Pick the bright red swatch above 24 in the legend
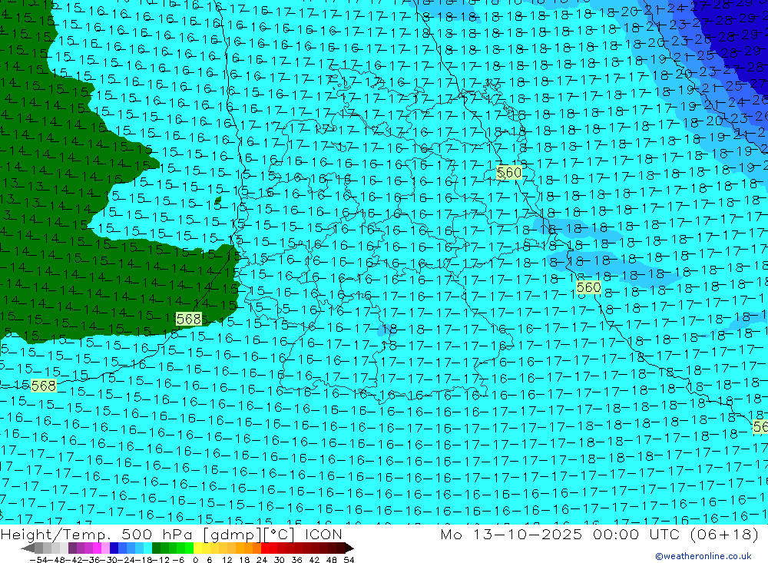The width and height of the screenshot is (768, 563). tap(265, 548)
